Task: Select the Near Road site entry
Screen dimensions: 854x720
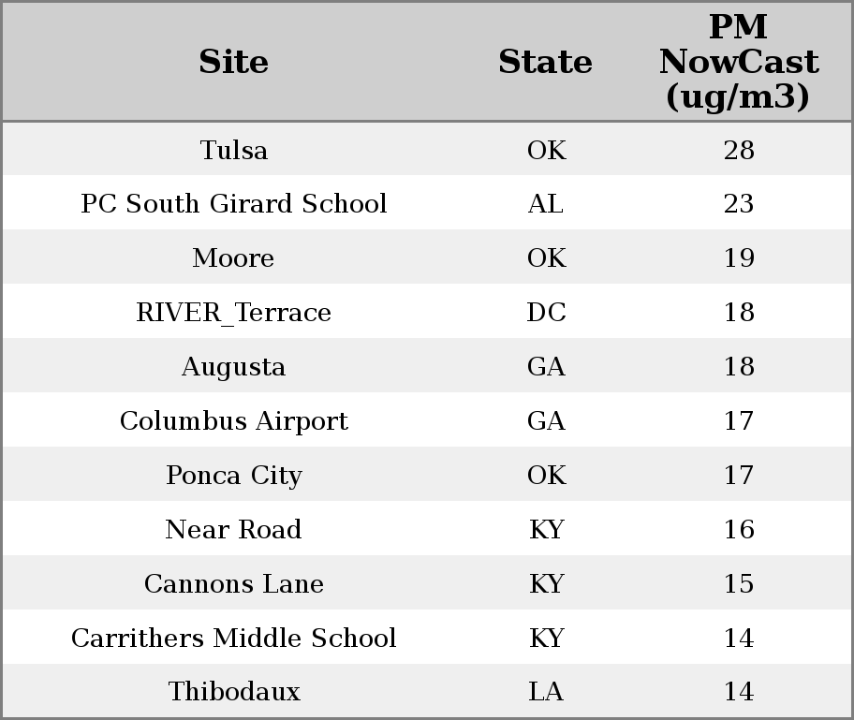Action: (233, 529)
